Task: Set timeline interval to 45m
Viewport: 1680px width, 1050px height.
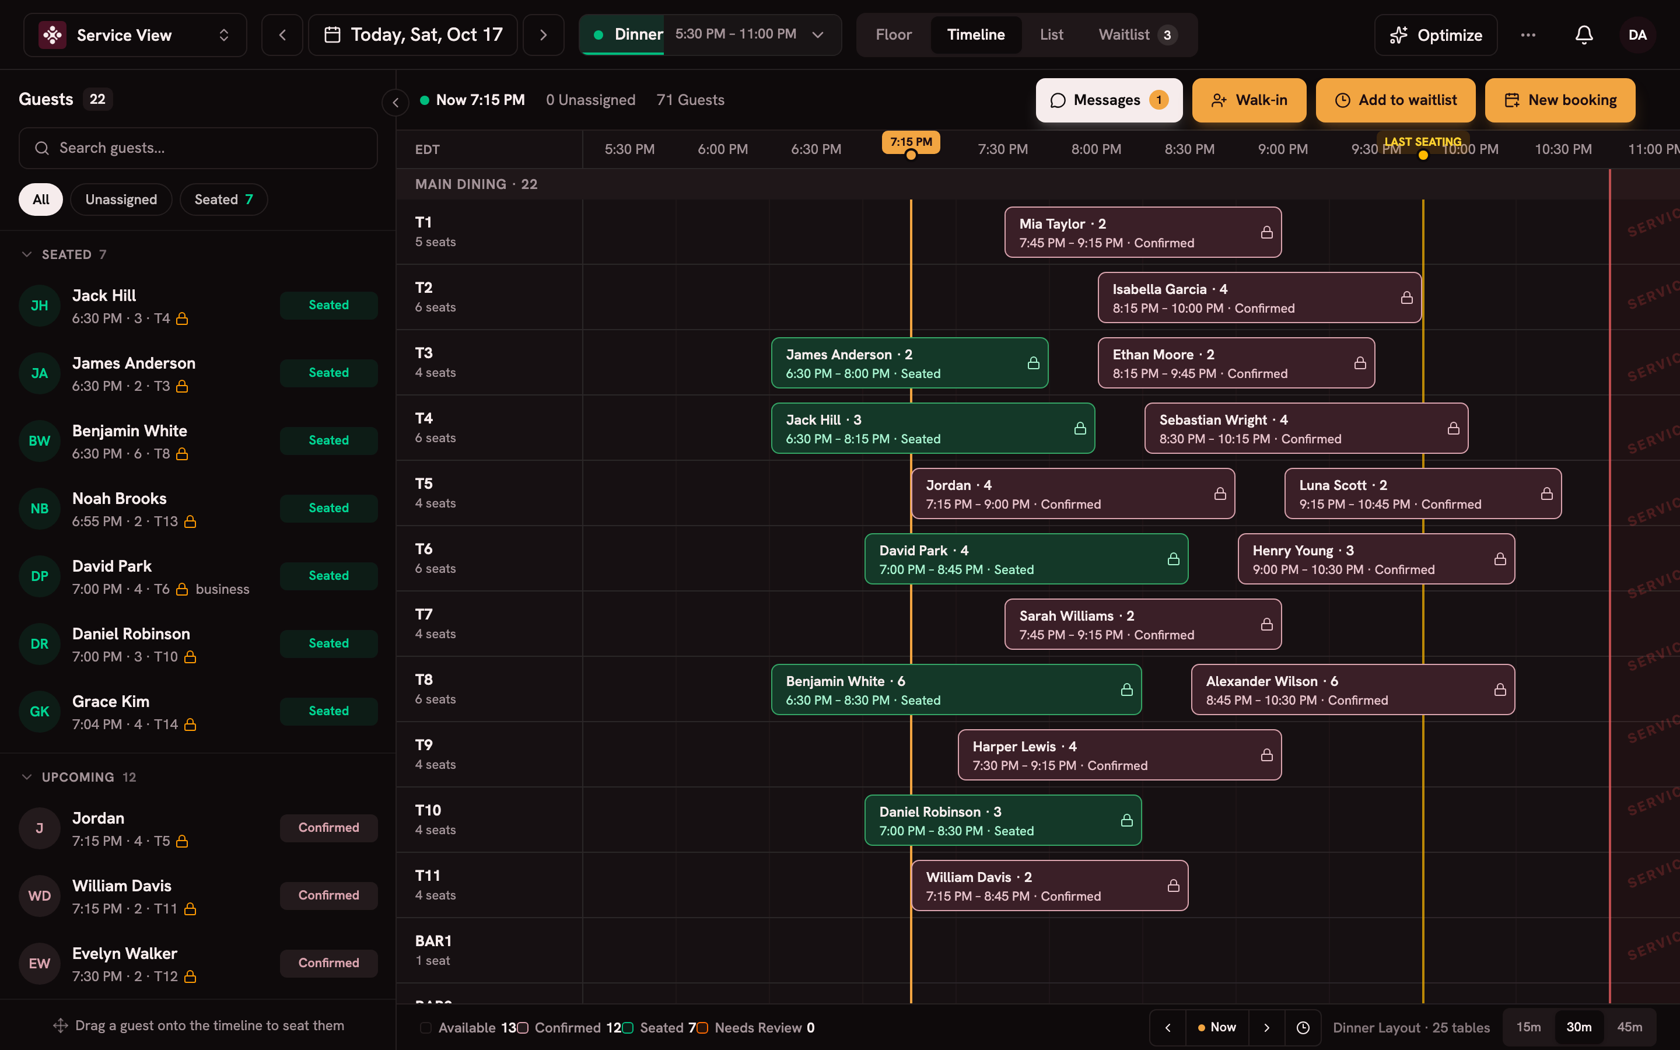Action: coord(1629,1027)
